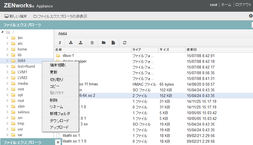The height and width of the screenshot is (145, 253).
Task: Expand the usr folder node
Action: click(7, 129)
